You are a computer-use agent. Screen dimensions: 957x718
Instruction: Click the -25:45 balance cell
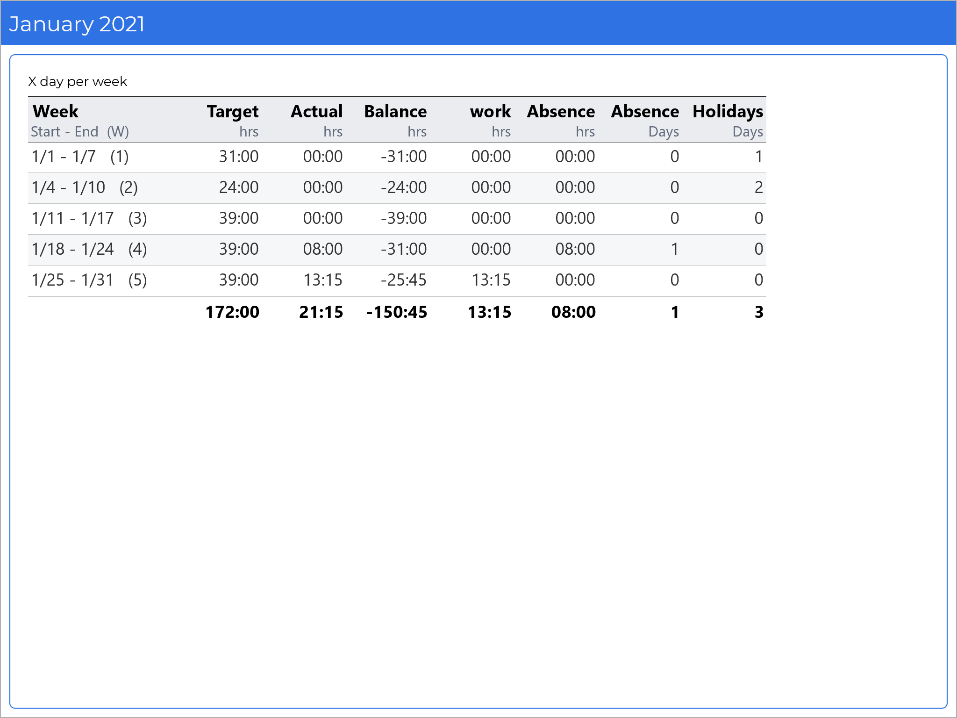tap(404, 280)
